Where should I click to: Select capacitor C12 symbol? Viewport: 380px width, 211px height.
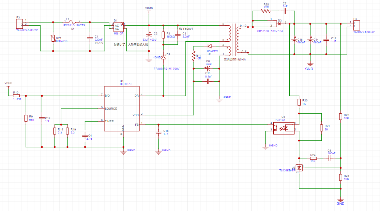pos(42,118)
